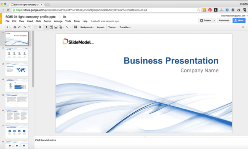Click the browser address bar URL
This screenshot has width=248, height=149.
81,10
